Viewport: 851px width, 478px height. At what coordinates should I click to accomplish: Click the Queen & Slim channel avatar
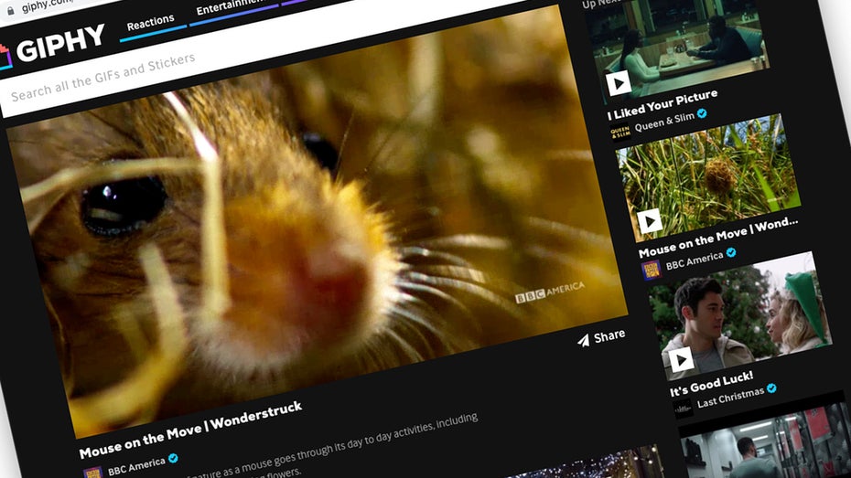point(619,132)
